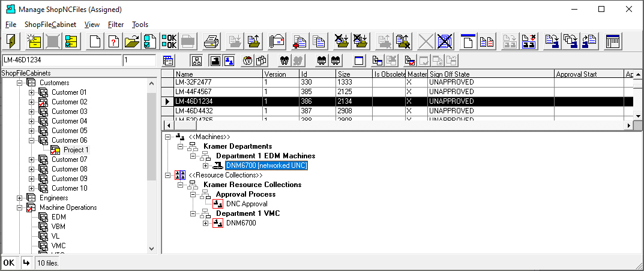Click the checklist page icon beside OK OK
644x271 pixels.
click(x=150, y=41)
